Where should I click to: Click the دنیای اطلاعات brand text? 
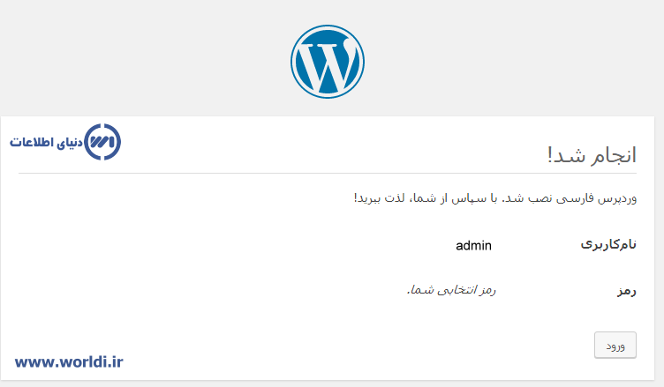pyautogui.click(x=46, y=142)
